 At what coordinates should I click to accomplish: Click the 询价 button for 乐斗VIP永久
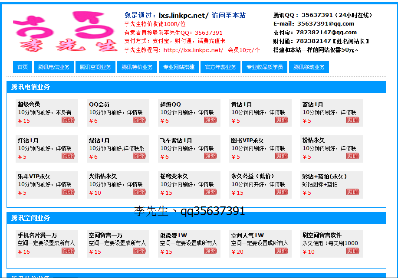point(68,192)
